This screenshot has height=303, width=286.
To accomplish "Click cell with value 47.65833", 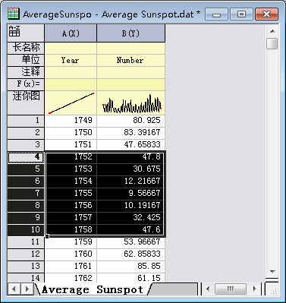I will [130, 145].
